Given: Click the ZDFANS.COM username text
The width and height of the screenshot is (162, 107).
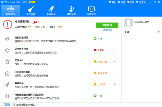Looking at the screenshot, I should (142, 22).
